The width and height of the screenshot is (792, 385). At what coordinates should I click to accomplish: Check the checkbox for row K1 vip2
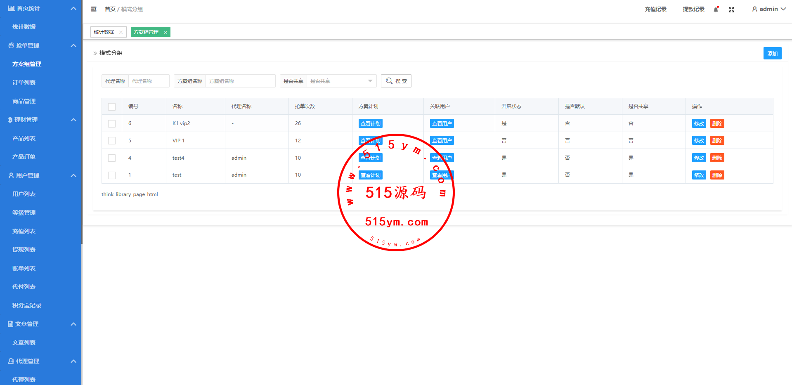click(112, 123)
